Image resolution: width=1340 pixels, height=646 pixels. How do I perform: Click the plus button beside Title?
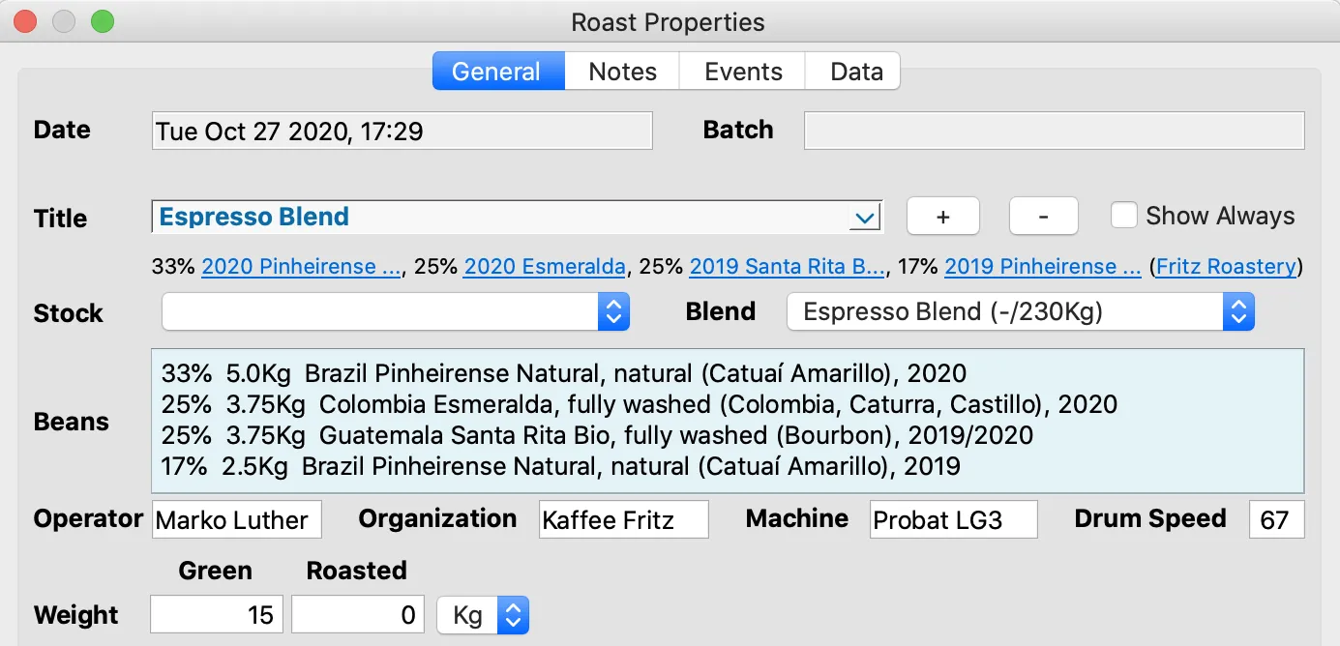[x=942, y=217]
